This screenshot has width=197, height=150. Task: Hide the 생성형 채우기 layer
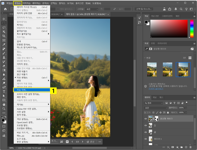pos(146,119)
